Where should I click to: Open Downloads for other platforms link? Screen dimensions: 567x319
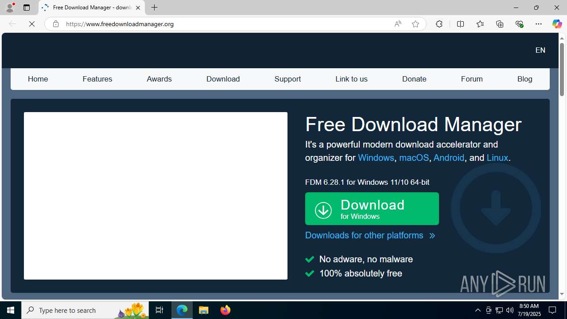pos(370,235)
